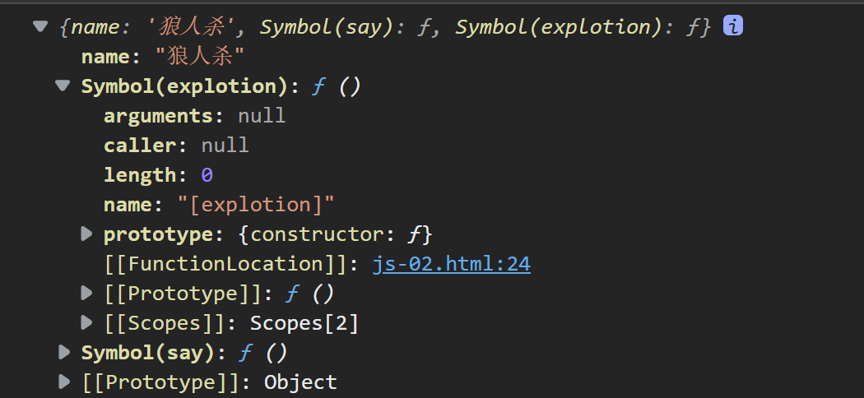Click the length: 0 property value
The image size is (864, 398).
click(207, 175)
